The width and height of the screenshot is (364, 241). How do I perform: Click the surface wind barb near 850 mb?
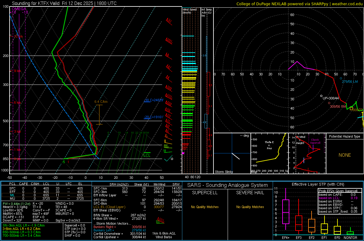(x=168, y=159)
